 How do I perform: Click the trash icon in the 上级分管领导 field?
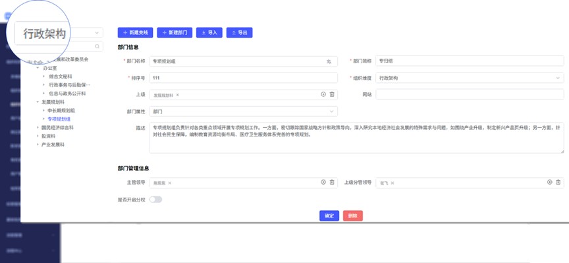pos(558,183)
